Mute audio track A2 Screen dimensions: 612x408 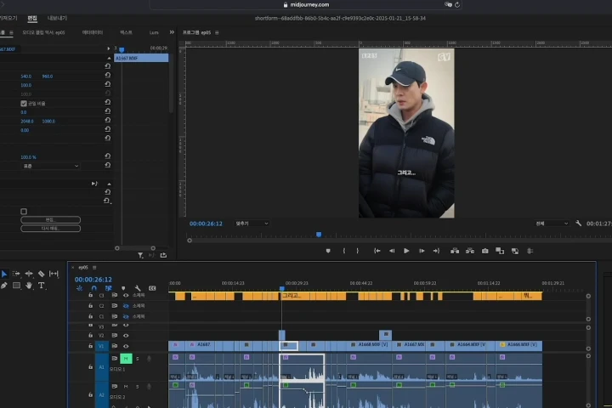pyautogui.click(x=126, y=387)
